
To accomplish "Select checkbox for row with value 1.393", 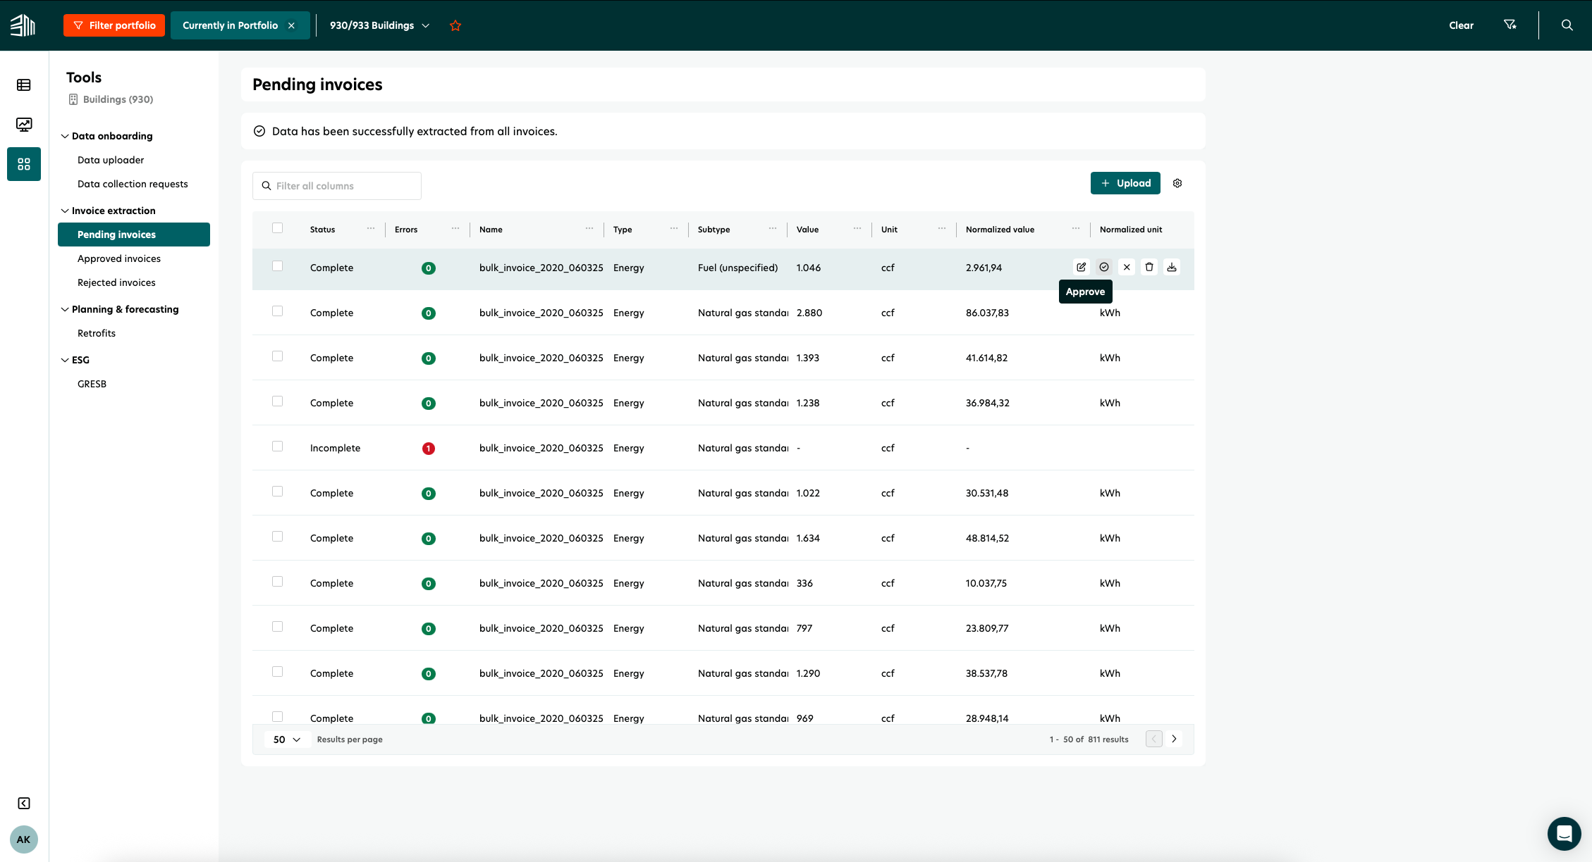I will pos(277,356).
